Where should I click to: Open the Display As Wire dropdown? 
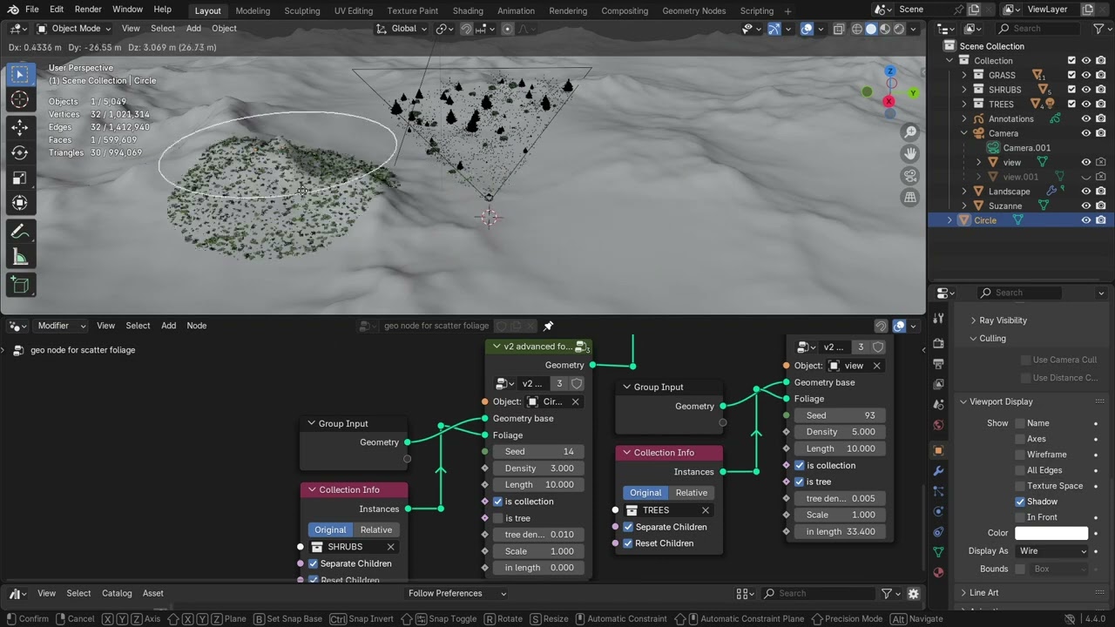(x=1052, y=551)
